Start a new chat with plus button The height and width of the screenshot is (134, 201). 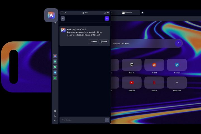tap(107, 18)
